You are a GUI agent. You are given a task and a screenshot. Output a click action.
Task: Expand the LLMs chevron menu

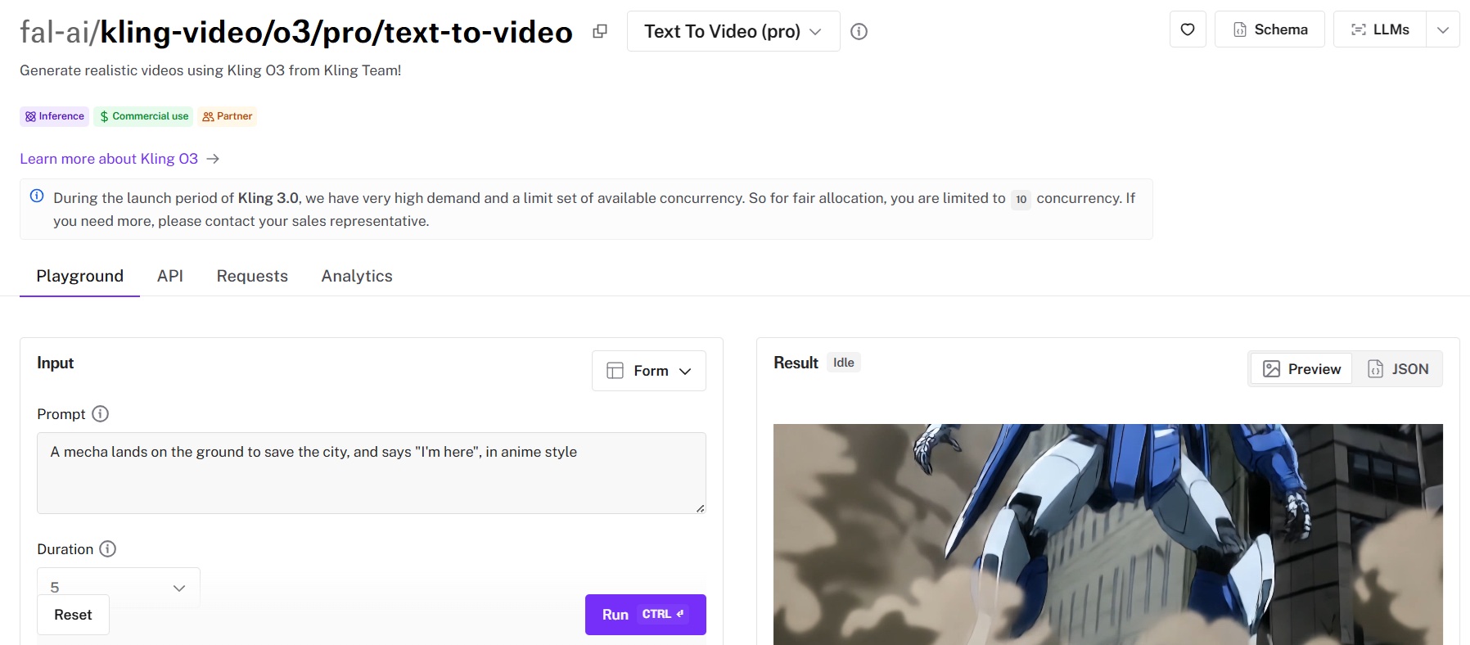(1443, 29)
